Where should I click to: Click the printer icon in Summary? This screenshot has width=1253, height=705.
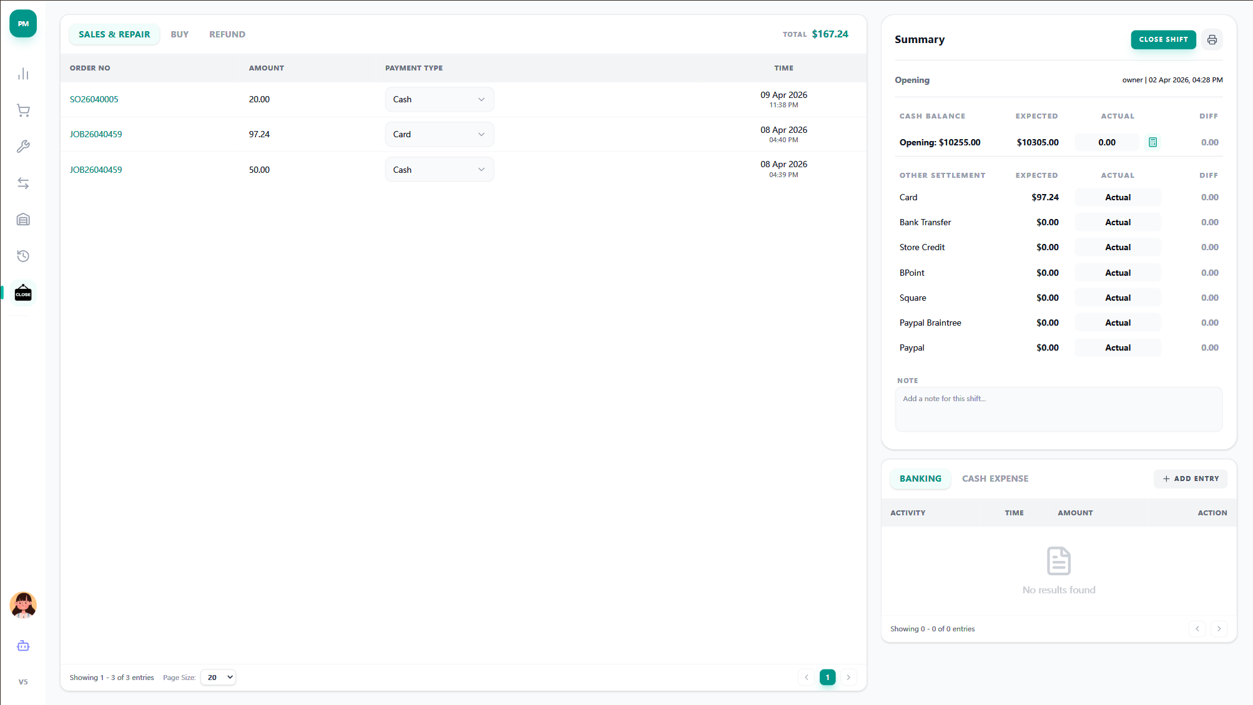pos(1211,39)
